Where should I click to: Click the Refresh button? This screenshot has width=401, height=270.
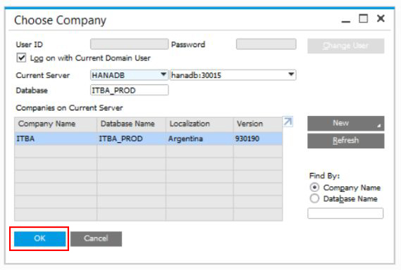point(346,141)
